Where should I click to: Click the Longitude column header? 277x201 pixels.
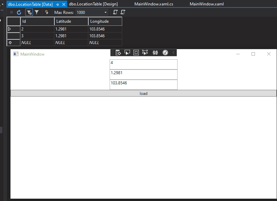(105, 21)
